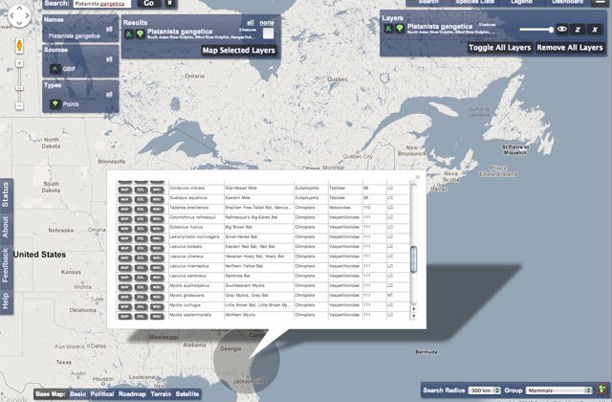Zoom to layer with the Z button
Viewport: 612px width, 402px height.
(x=578, y=30)
